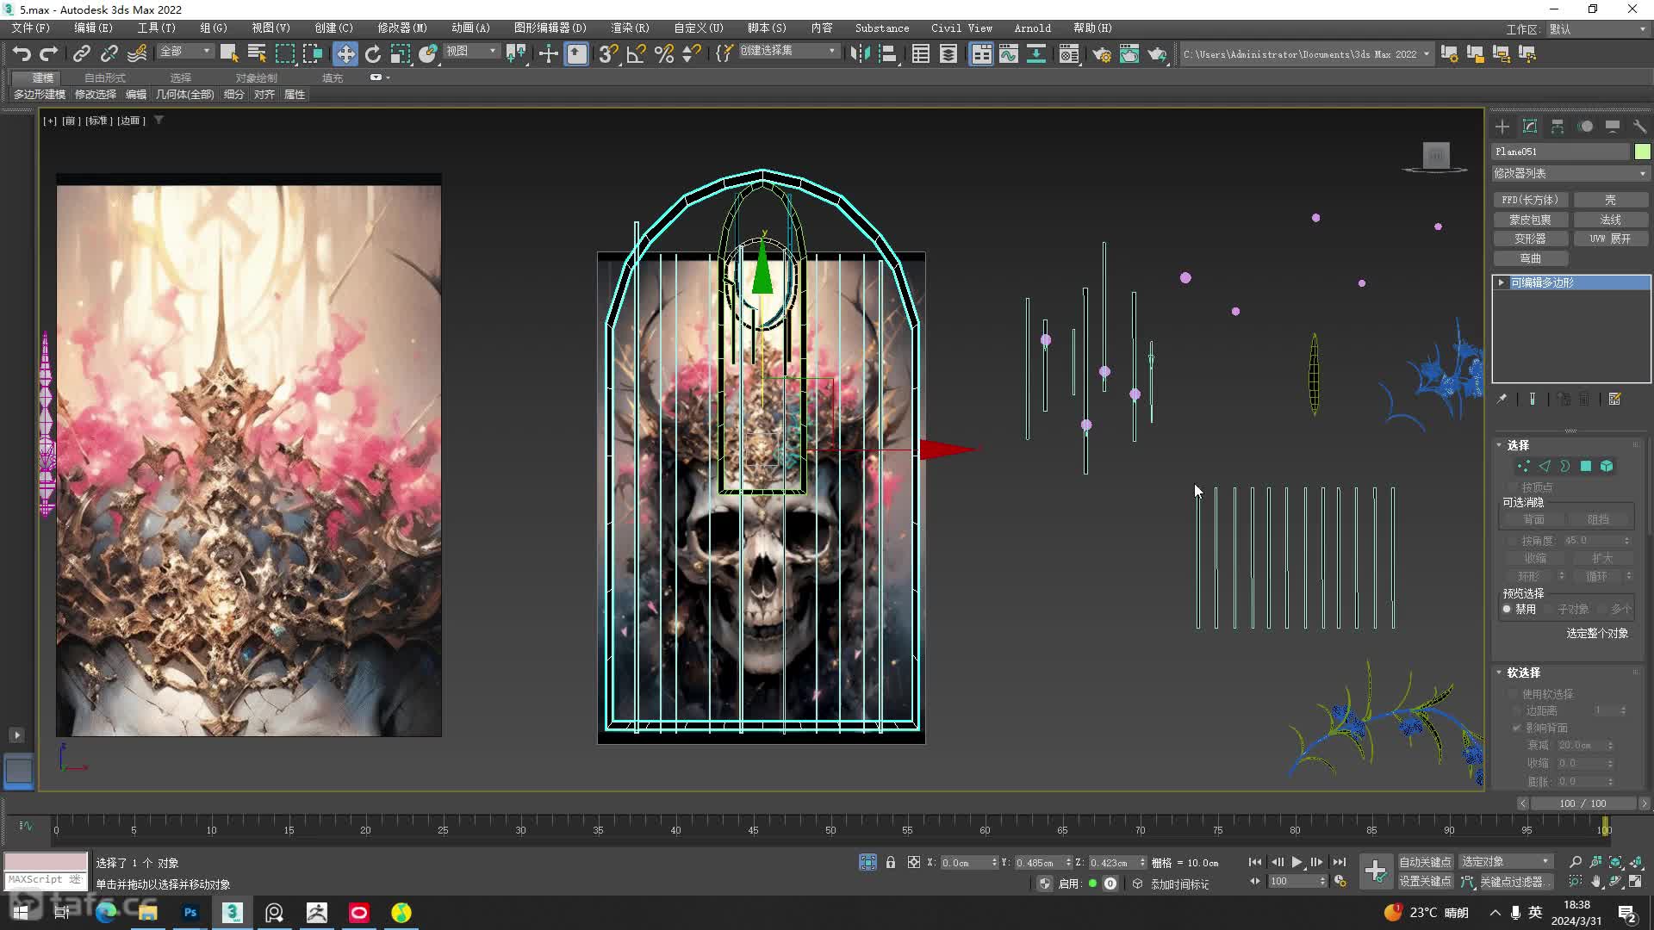The image size is (1654, 930).
Task: Click the Play Animation button
Action: tap(1296, 862)
